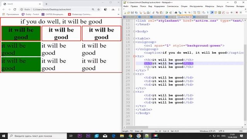The image size is (247, 139).
Task: Open Find with the binoculars icon
Action: (x=176, y=13)
